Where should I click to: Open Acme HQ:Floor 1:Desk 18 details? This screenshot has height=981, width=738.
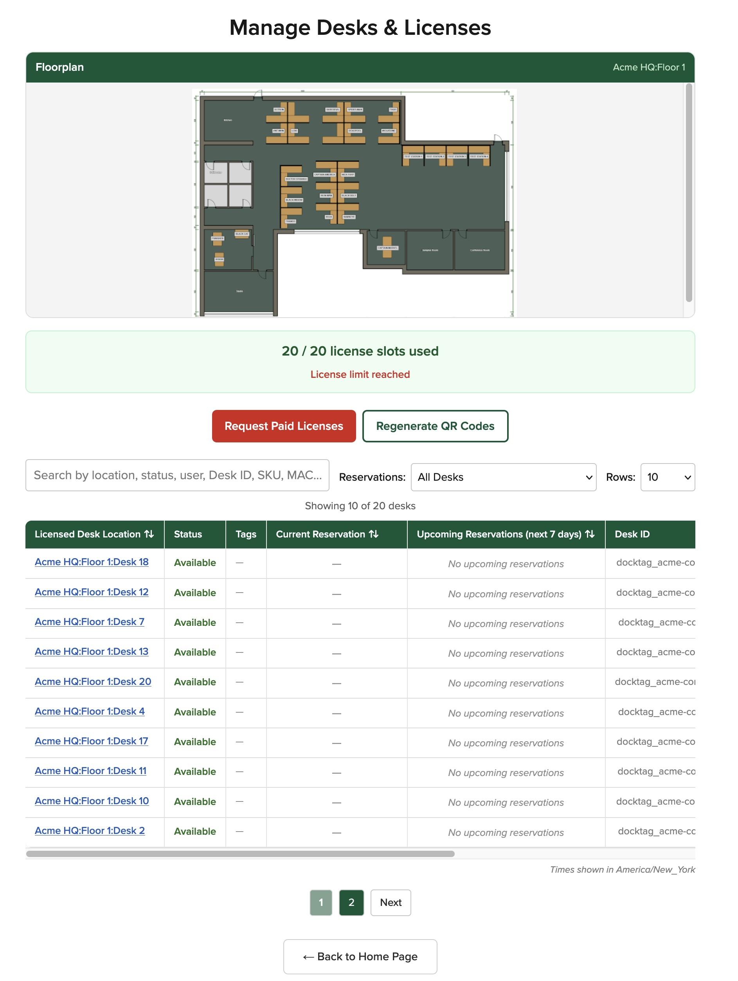pyautogui.click(x=92, y=562)
